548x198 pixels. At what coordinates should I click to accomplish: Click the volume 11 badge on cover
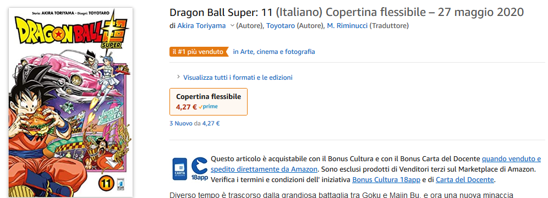pyautogui.click(x=106, y=182)
